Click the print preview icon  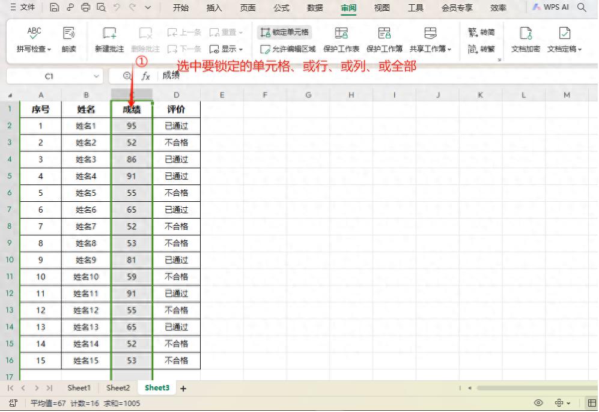click(x=101, y=7)
